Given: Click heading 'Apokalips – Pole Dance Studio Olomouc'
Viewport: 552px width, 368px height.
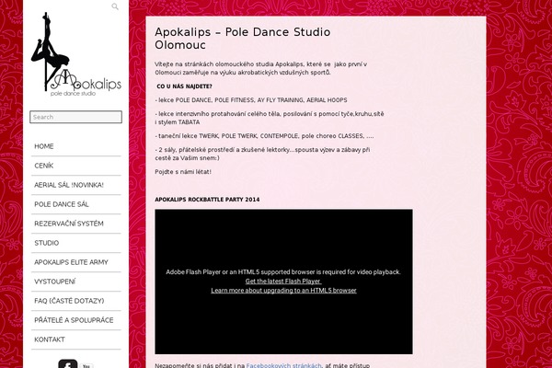Looking at the screenshot, I should click(x=243, y=39).
